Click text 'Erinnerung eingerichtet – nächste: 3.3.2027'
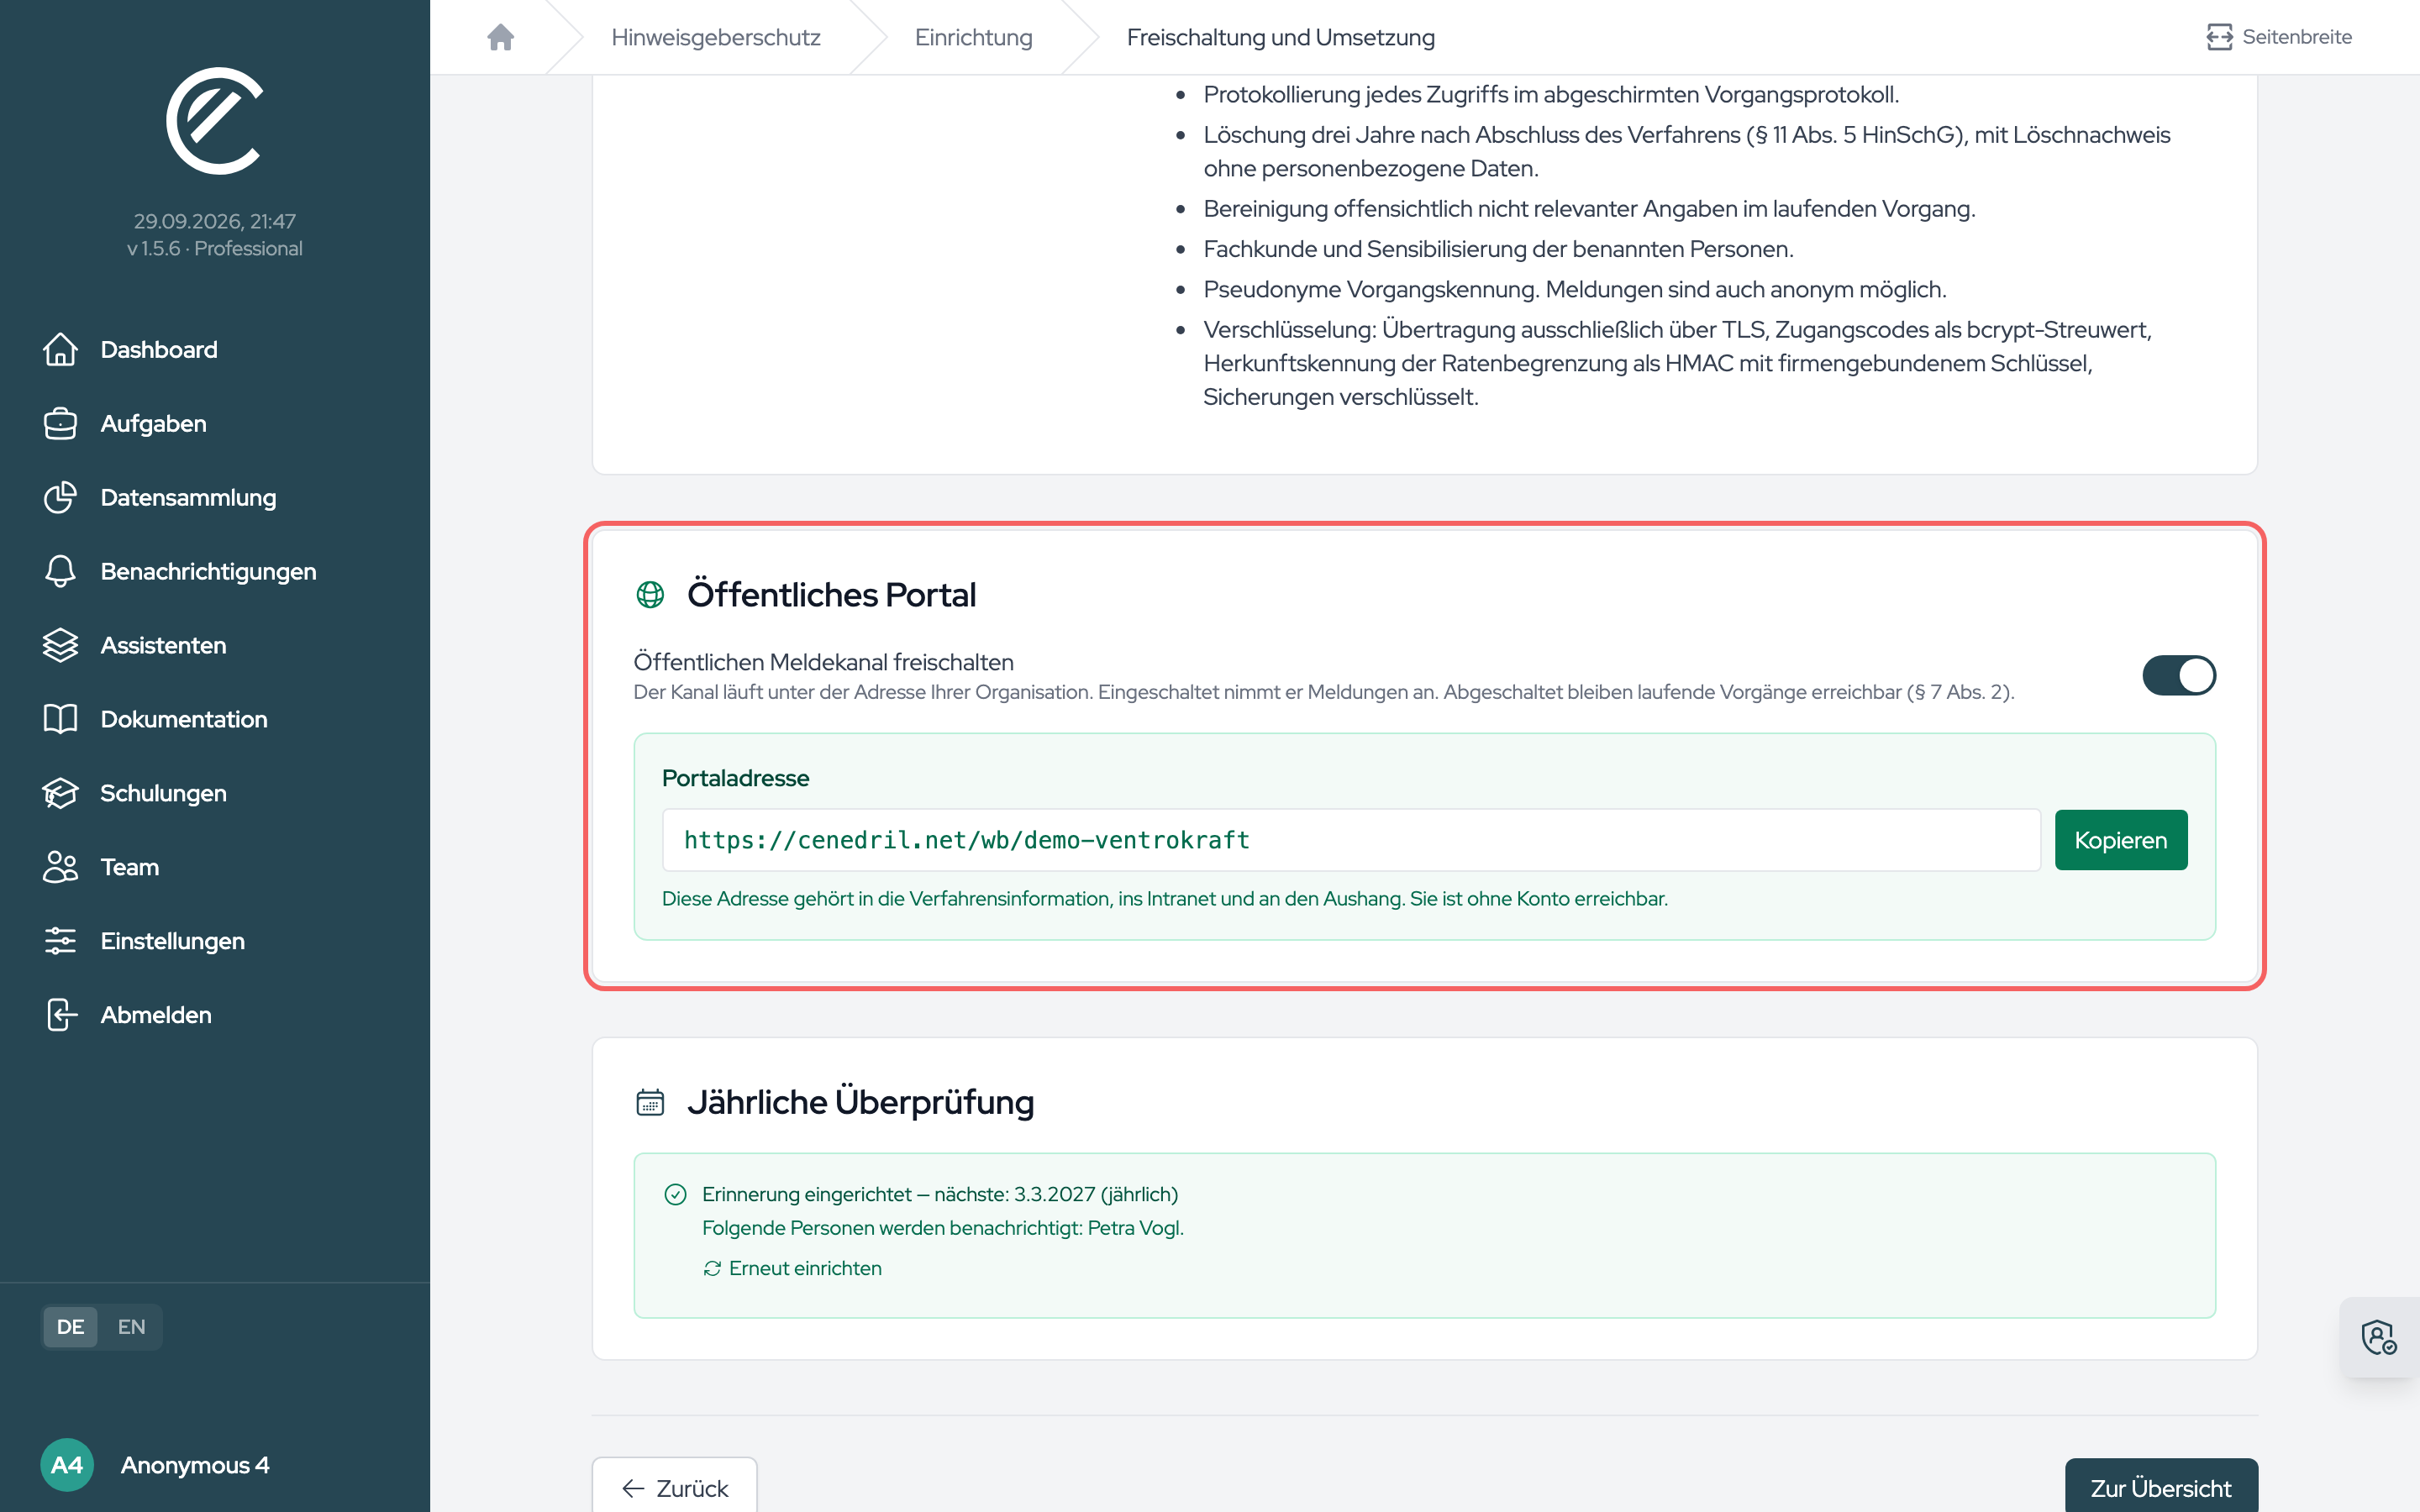Image resolution: width=2420 pixels, height=1512 pixels. pyautogui.click(x=899, y=1194)
